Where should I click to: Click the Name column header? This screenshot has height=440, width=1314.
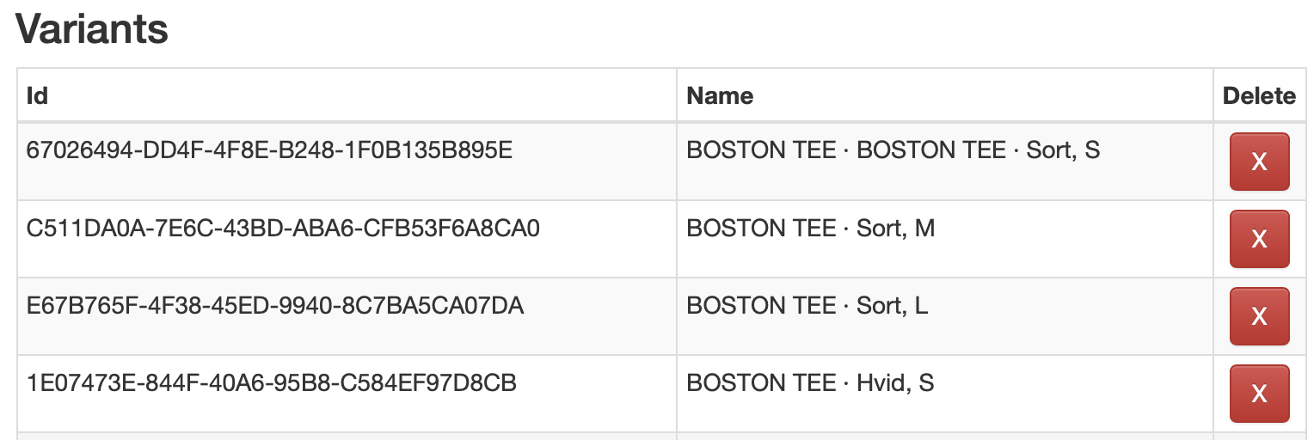tap(720, 95)
